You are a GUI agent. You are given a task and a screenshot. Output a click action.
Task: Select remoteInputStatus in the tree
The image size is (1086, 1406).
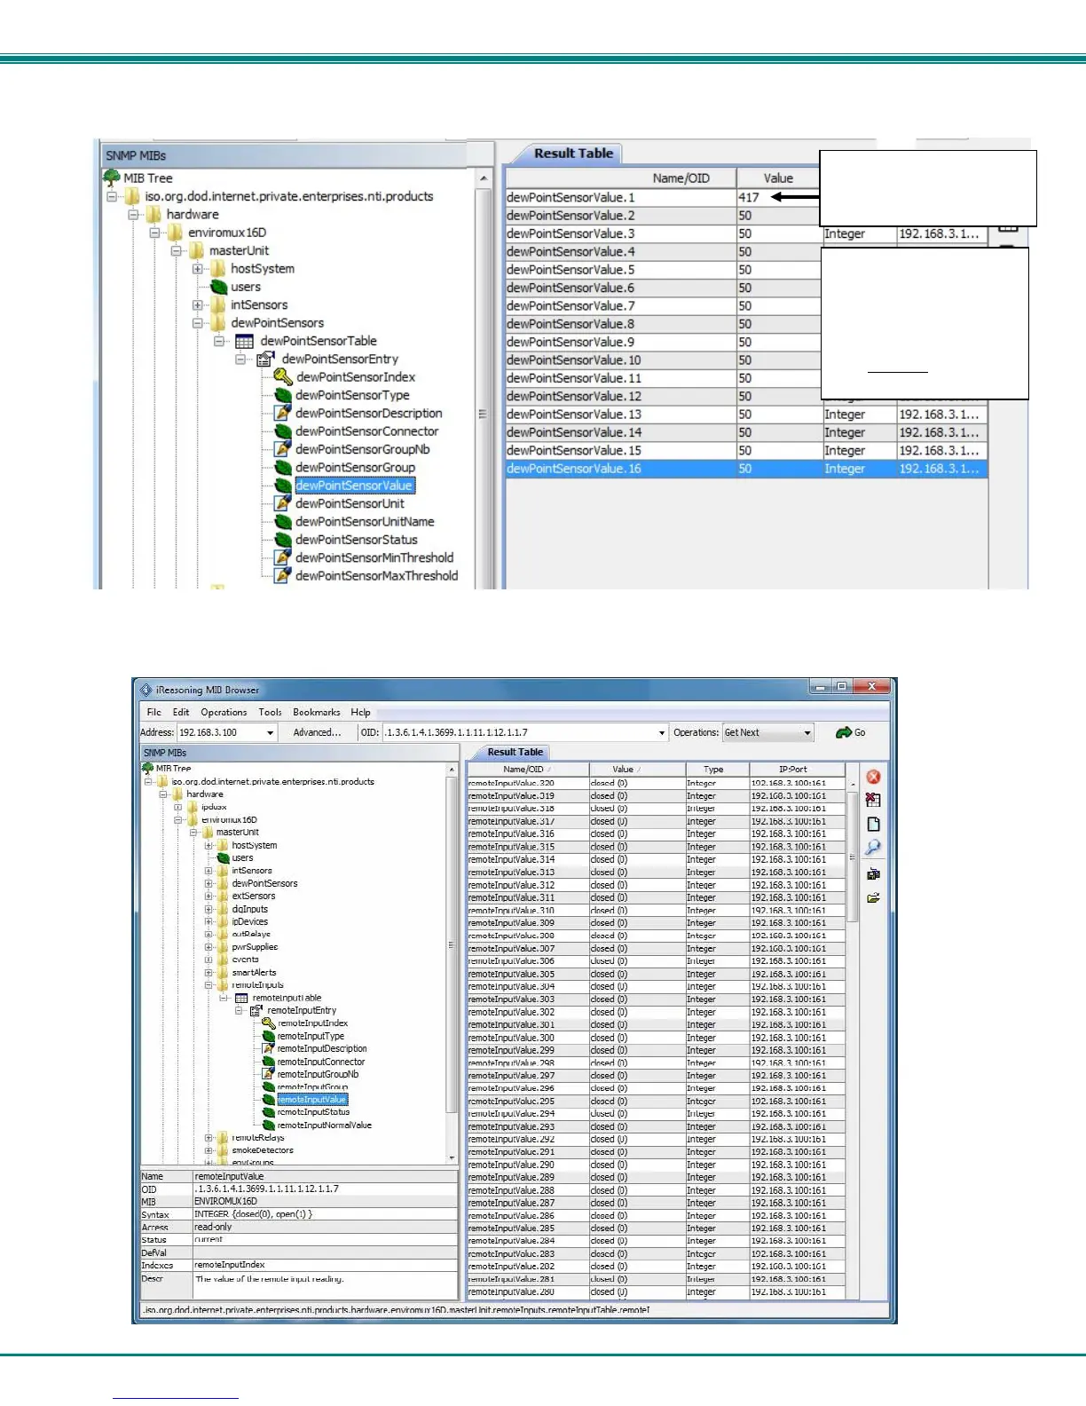tap(313, 1112)
